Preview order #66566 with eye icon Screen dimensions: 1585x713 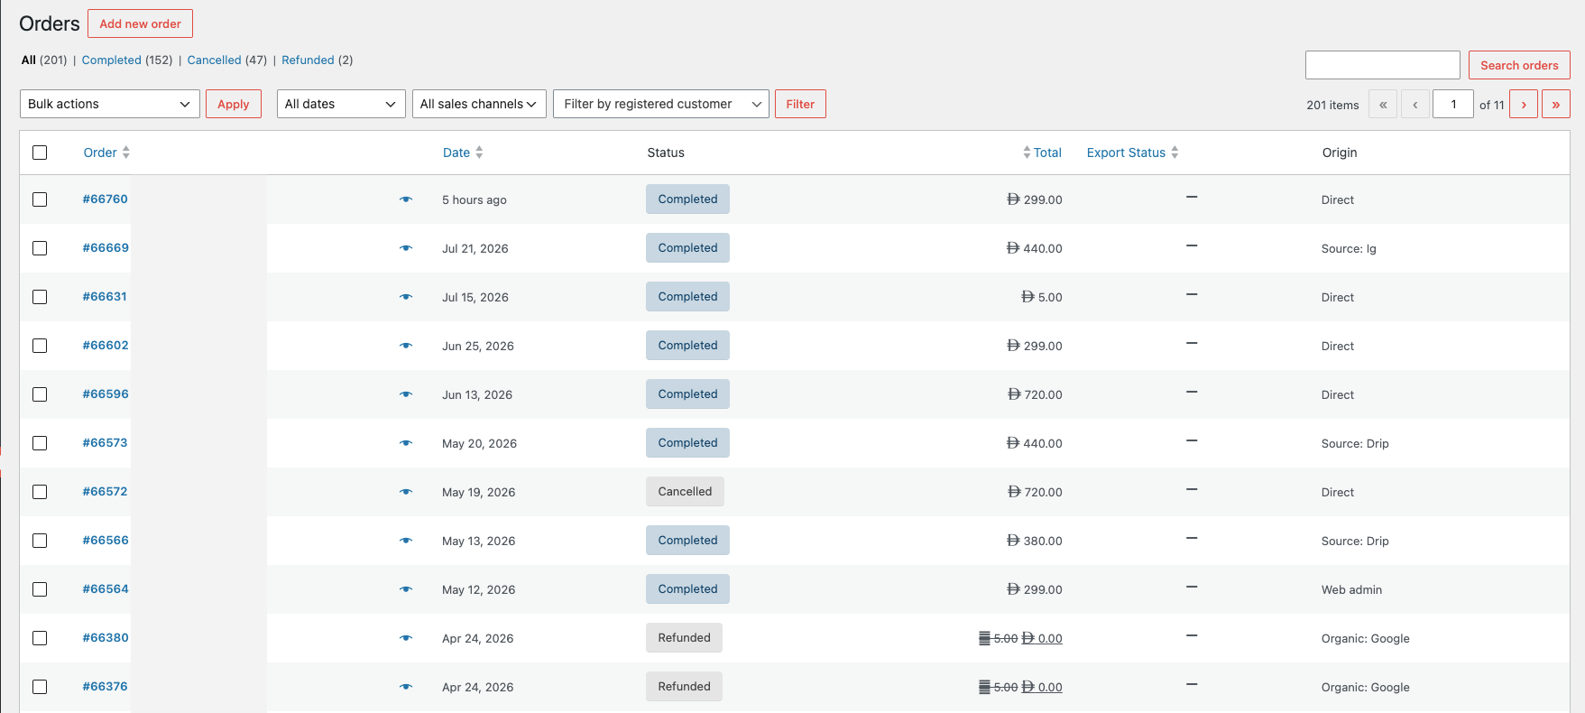pos(406,541)
